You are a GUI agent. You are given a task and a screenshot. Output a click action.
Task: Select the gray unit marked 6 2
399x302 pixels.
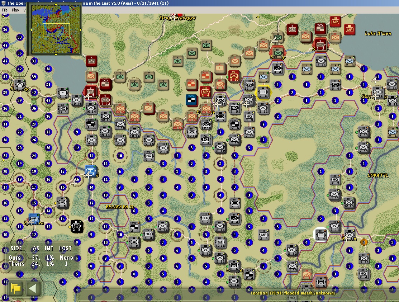63,93
